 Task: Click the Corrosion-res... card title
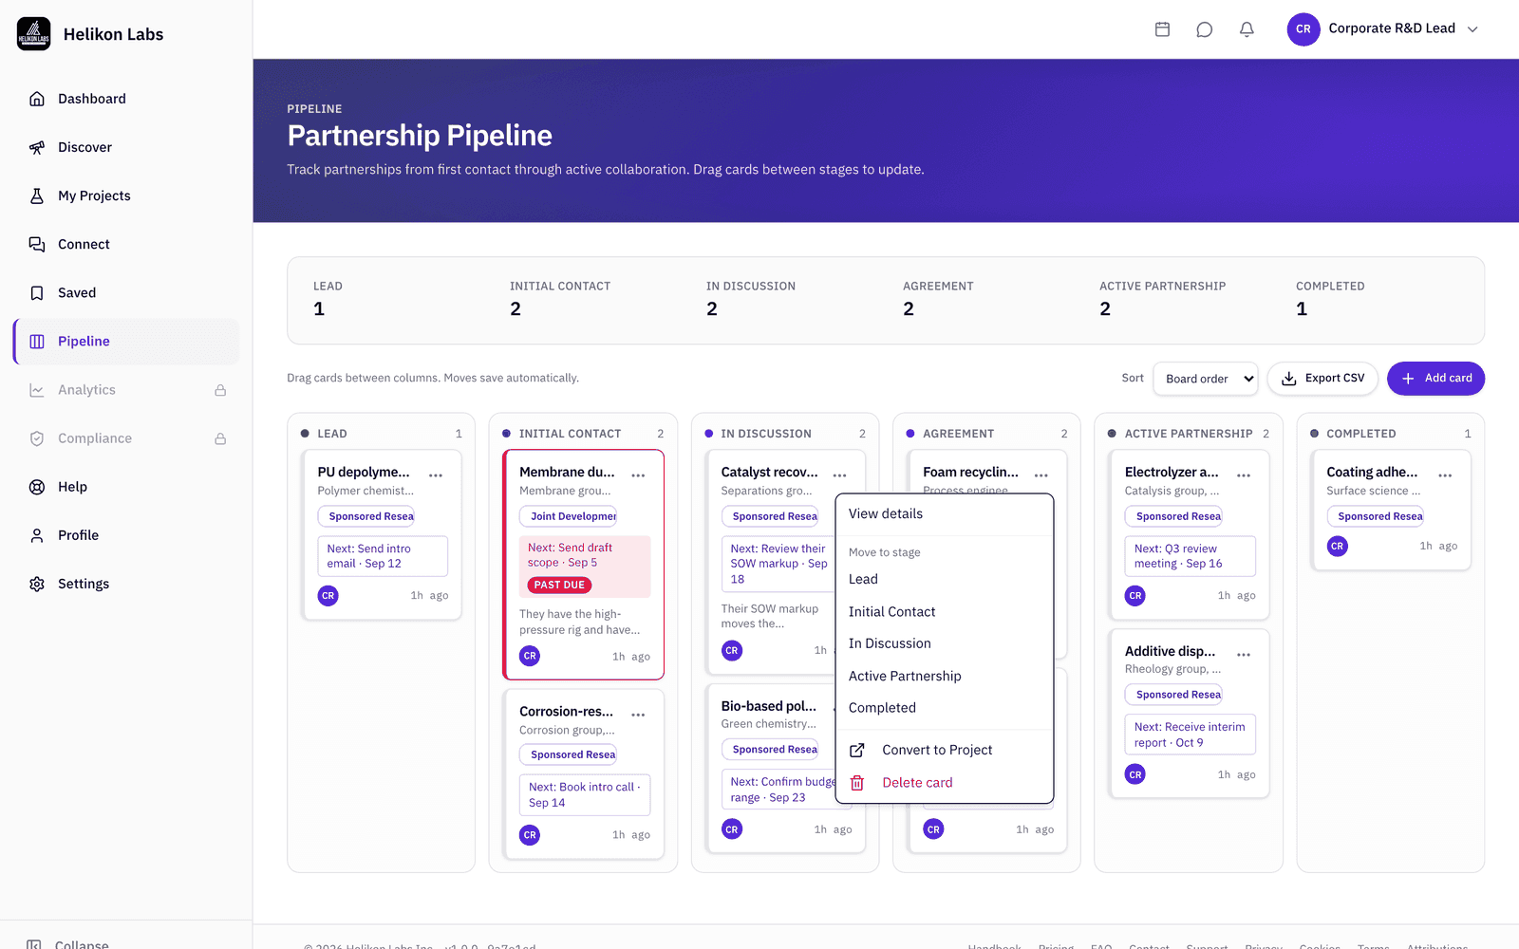tap(566, 711)
